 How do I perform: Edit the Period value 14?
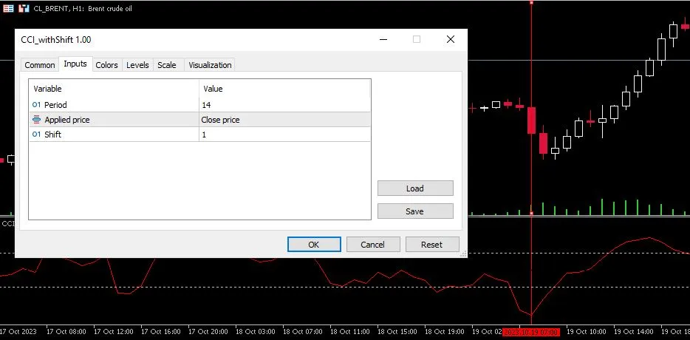click(284, 105)
